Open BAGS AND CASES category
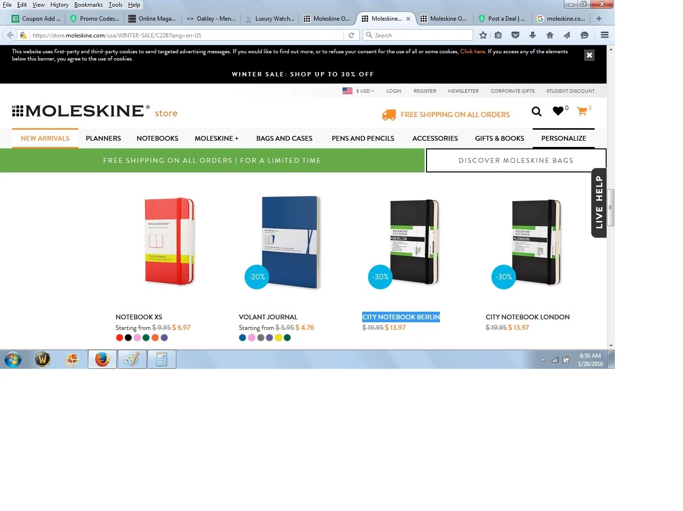683x511 pixels. (x=284, y=138)
